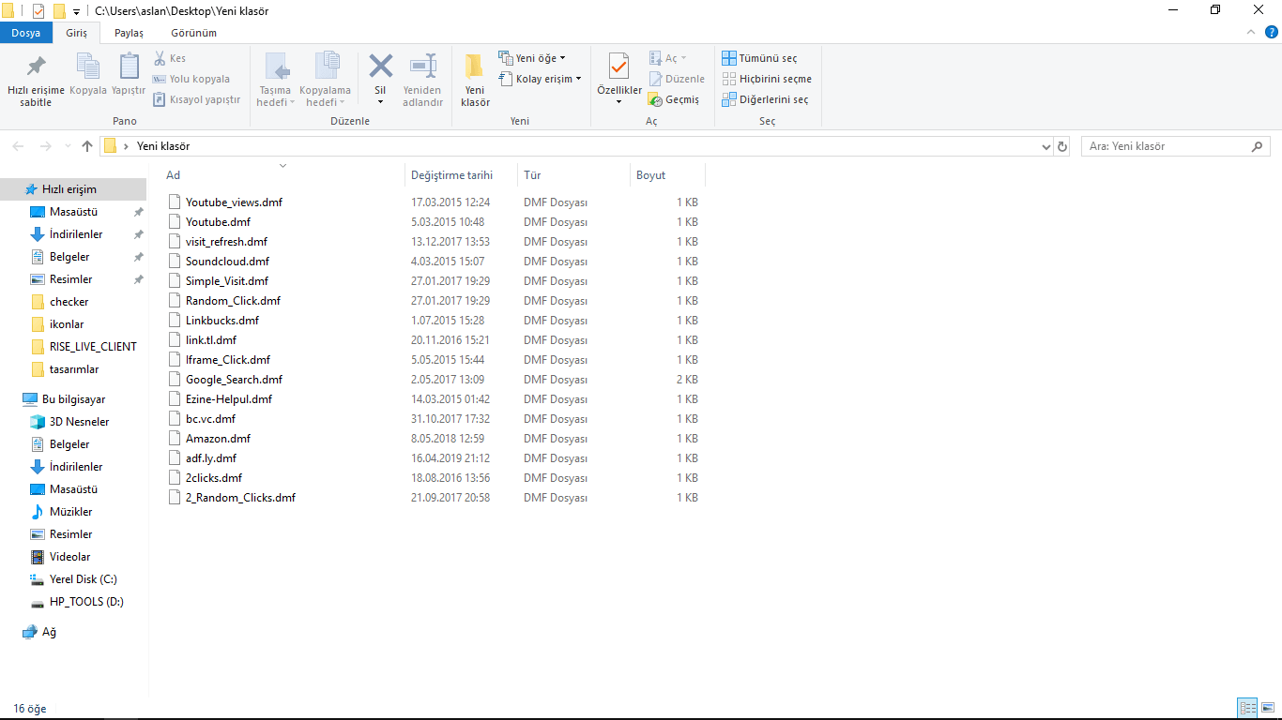Image resolution: width=1282 pixels, height=720 pixels.
Task: Open Quick Access Toolbar customize dropdown
Action: [76, 11]
